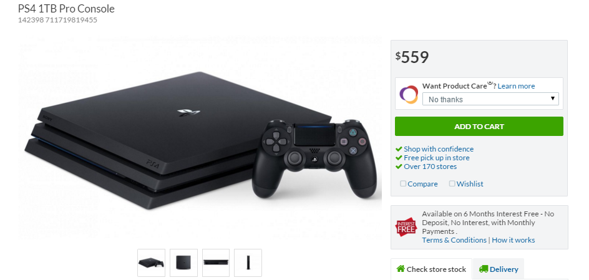Click the checkmark beside Free pick up in store
Image resolution: width=589 pixels, height=280 pixels.
(399, 158)
